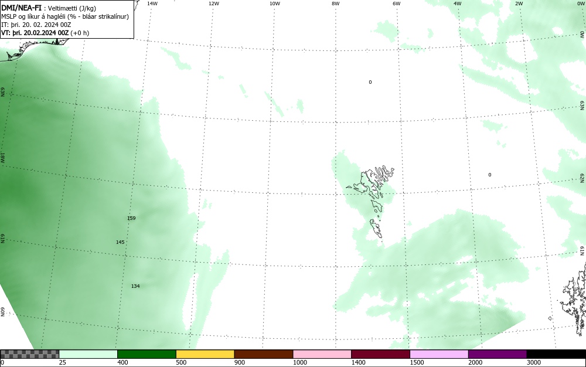Click the legend value 3000
The image size is (586, 367).
534,362
